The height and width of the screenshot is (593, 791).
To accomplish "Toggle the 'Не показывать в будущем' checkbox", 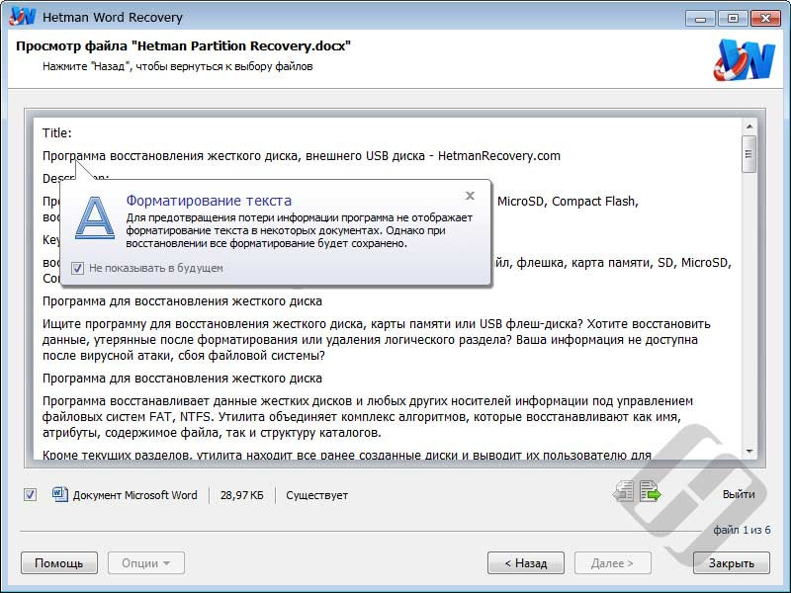I will click(x=77, y=268).
